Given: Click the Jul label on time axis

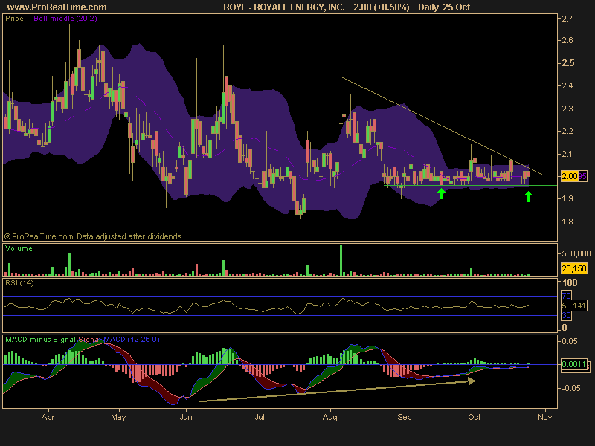Looking at the screenshot, I should pos(260,418).
